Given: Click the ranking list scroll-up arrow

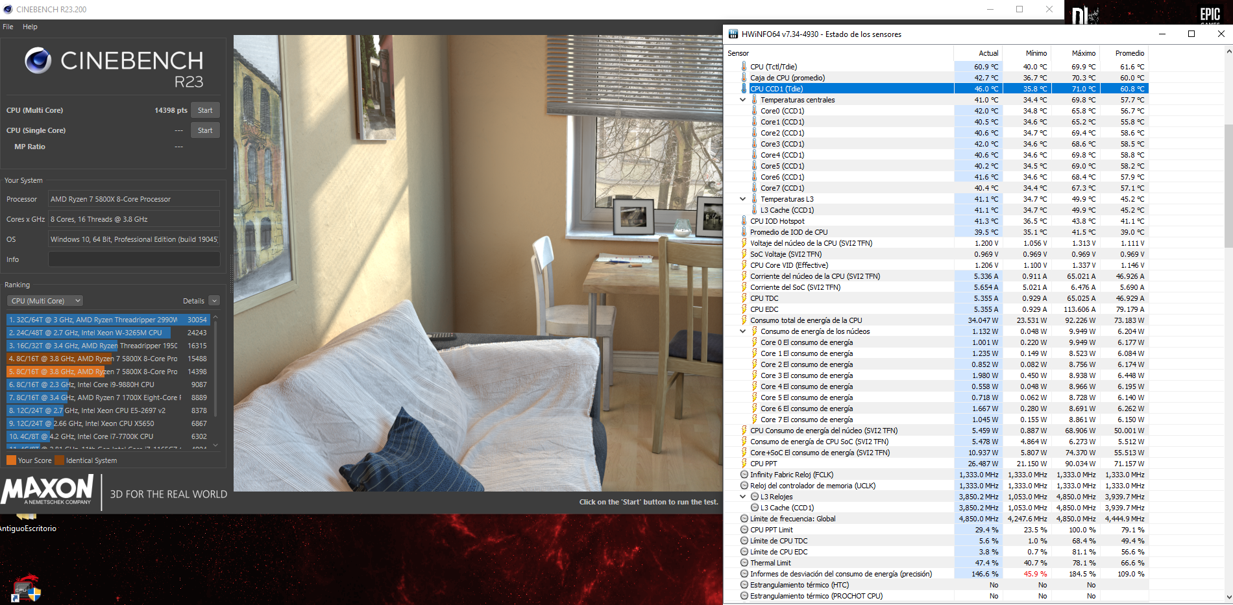Looking at the screenshot, I should pyautogui.click(x=215, y=318).
